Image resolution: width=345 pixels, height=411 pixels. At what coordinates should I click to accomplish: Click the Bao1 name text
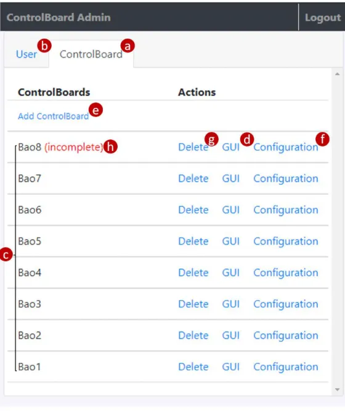click(30, 367)
